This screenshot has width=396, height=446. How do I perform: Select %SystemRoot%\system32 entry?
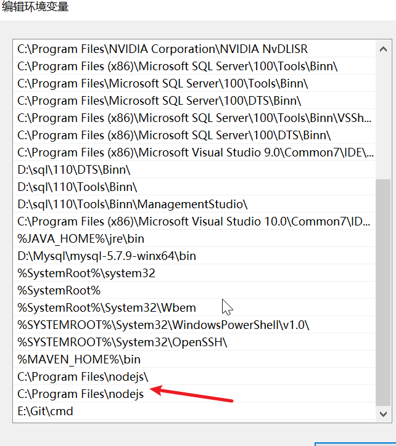194,273
